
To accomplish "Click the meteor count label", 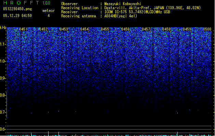I will 49,11.
